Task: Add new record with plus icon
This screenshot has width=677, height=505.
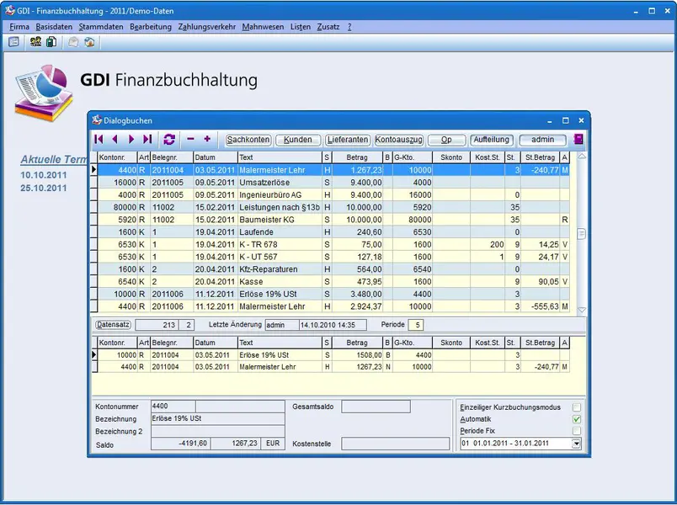Action: tap(207, 139)
